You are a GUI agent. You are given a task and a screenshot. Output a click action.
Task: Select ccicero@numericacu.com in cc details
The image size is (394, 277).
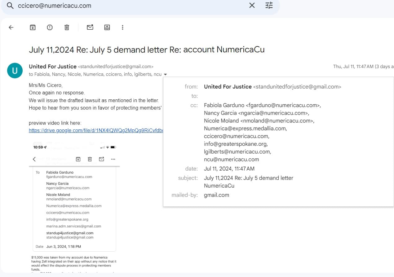(237, 136)
